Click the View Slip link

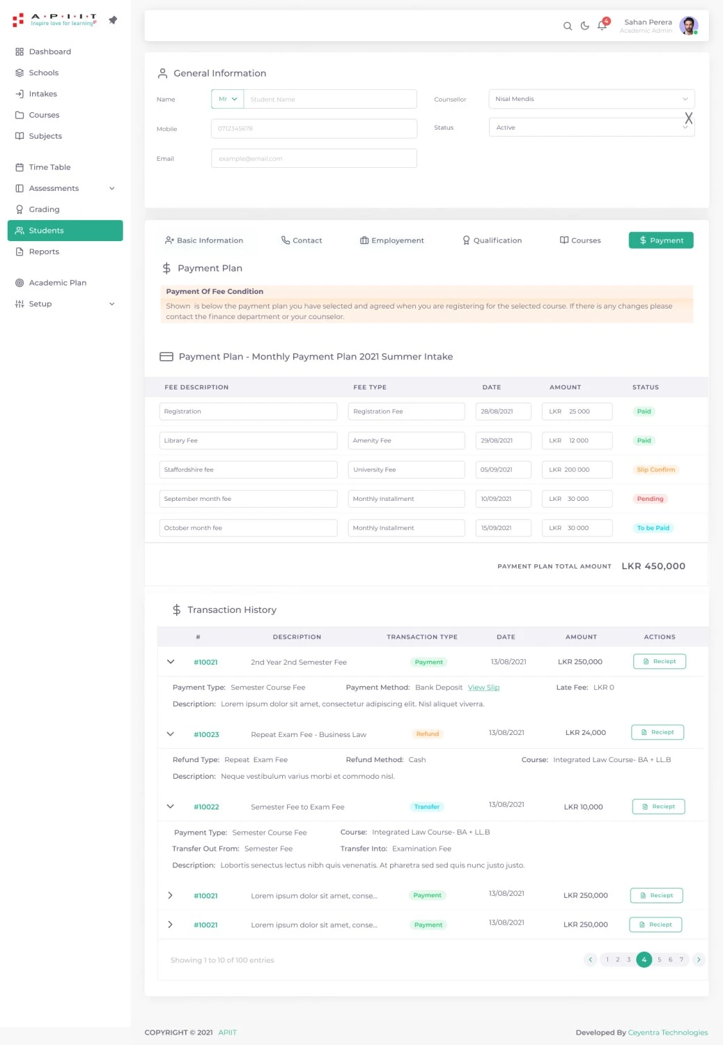pos(483,688)
